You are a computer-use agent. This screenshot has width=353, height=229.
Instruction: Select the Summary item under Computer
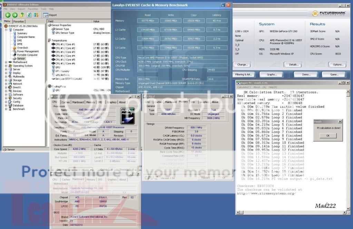coord(22,33)
